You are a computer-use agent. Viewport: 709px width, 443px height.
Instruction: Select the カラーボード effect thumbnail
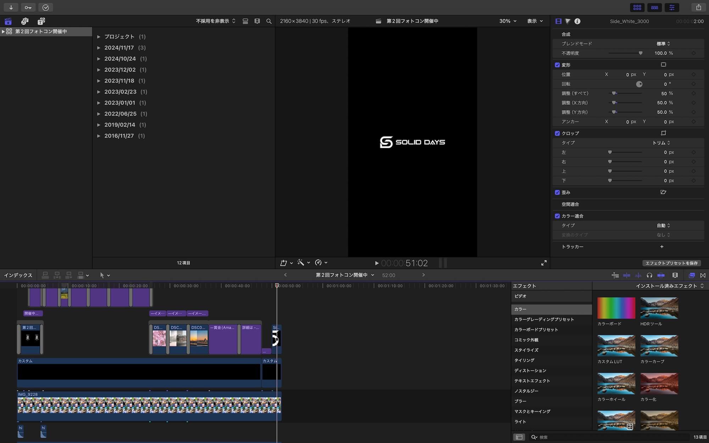pos(616,308)
